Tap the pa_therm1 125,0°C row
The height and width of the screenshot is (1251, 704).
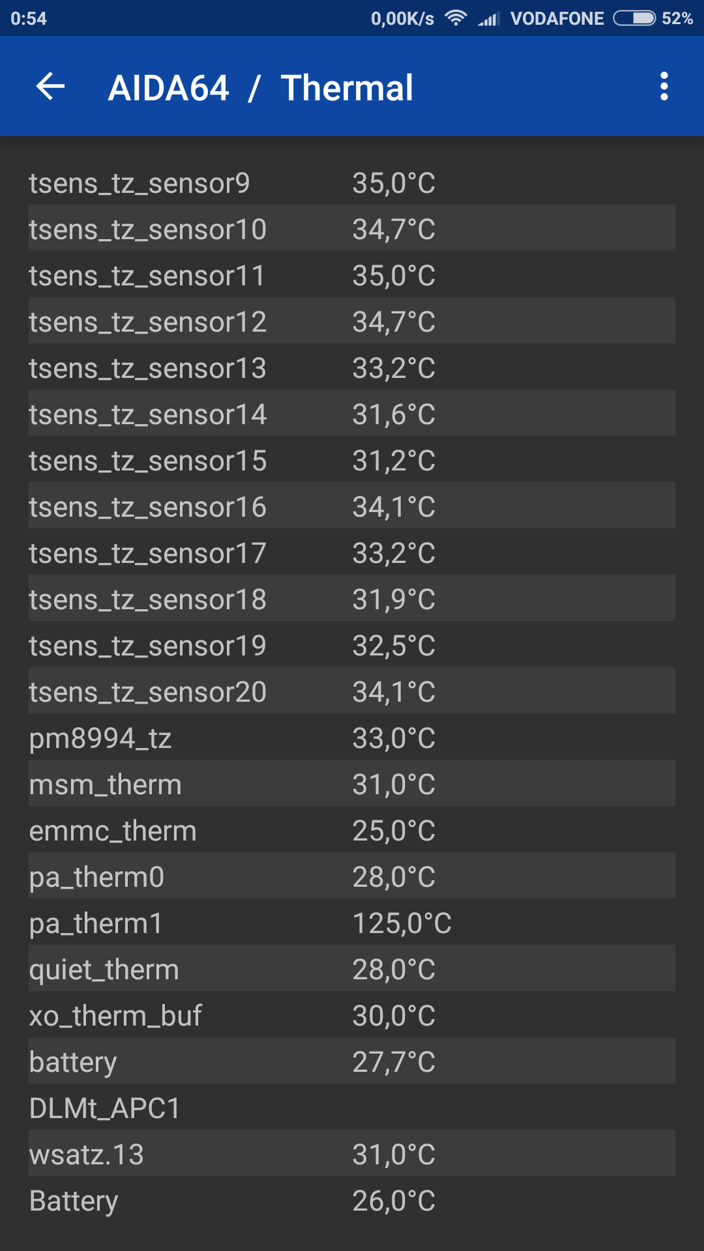tap(352, 923)
